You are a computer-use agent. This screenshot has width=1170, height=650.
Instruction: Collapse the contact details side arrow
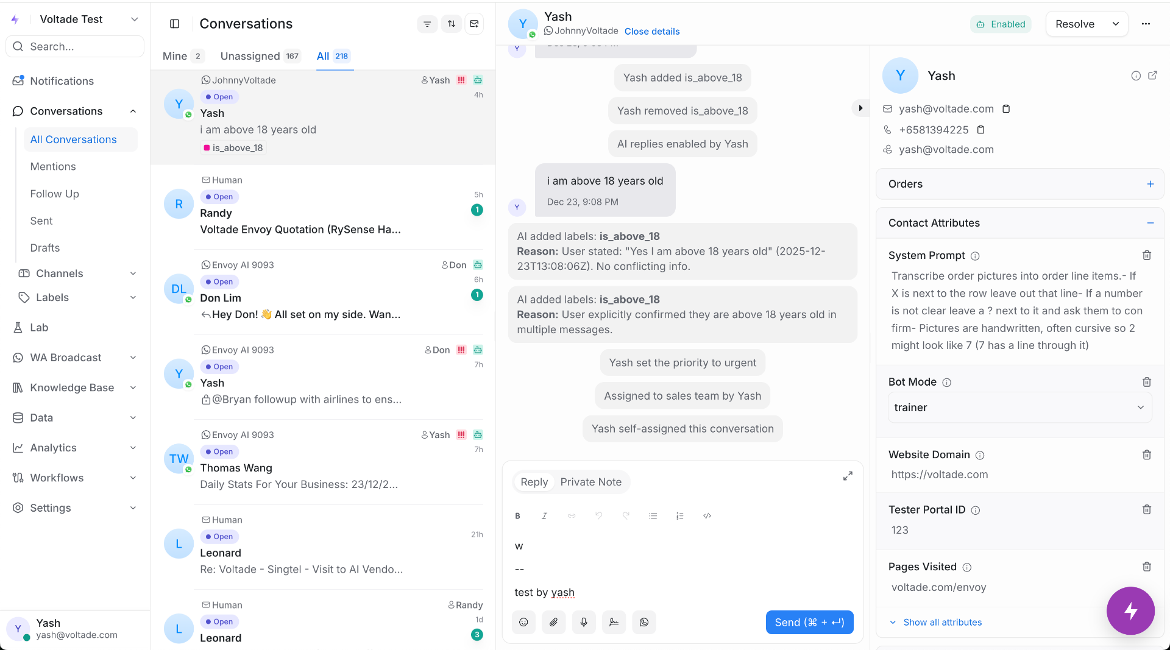(x=860, y=108)
